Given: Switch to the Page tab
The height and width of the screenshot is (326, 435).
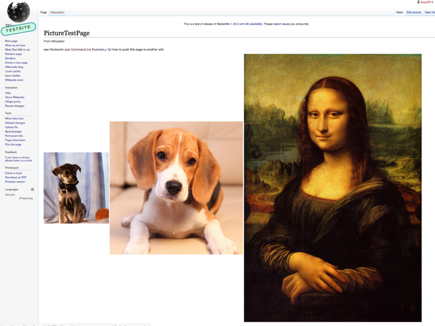Looking at the screenshot, I should click(x=43, y=12).
